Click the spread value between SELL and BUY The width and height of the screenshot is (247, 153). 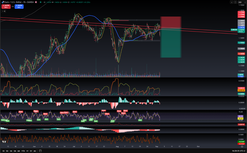pos(13,7)
